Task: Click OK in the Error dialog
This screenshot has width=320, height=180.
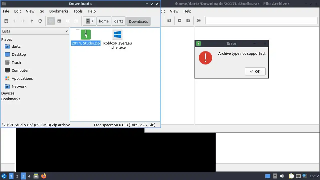Action: click(x=255, y=71)
